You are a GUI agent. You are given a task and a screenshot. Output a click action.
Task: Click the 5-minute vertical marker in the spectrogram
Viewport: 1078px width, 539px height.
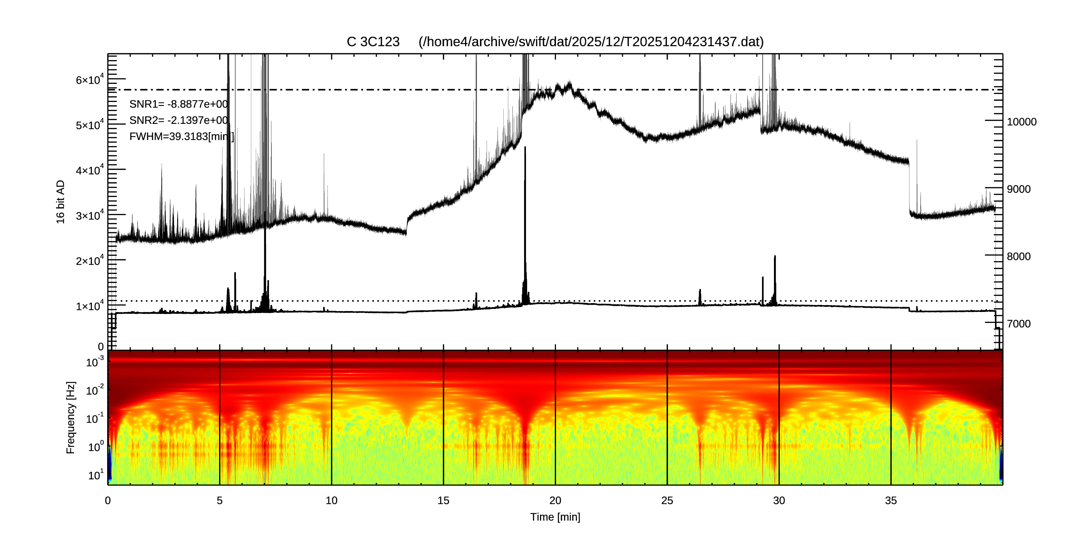pos(220,418)
